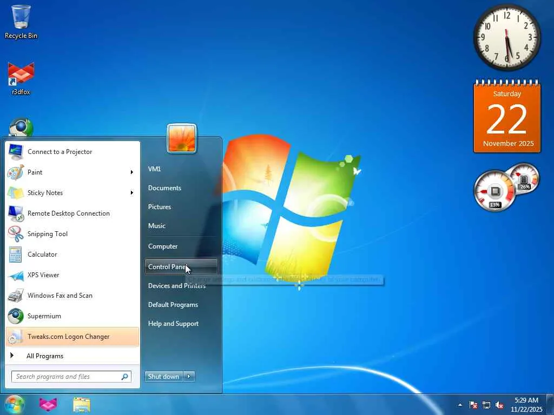Image resolution: width=554 pixels, height=415 pixels.
Task: Open Remote Desktop Connection icon
Action: coord(16,213)
